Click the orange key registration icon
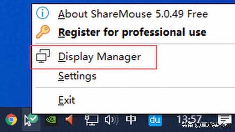Image resolution: width=235 pixels, height=132 pixels. click(x=43, y=32)
